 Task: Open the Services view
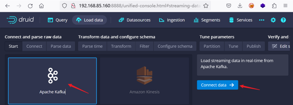241,20
